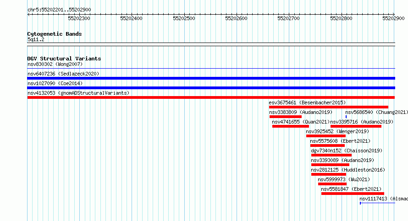This screenshot has height=221, width=408.
Task: Select the nsv5575608 red variant bar
Action: [x=327, y=146]
